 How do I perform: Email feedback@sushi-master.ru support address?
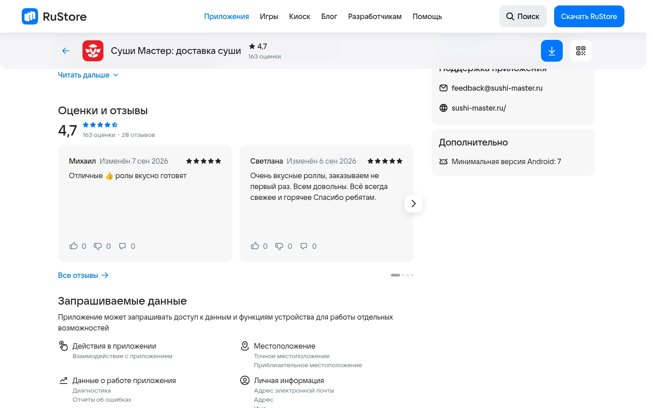[x=497, y=88]
